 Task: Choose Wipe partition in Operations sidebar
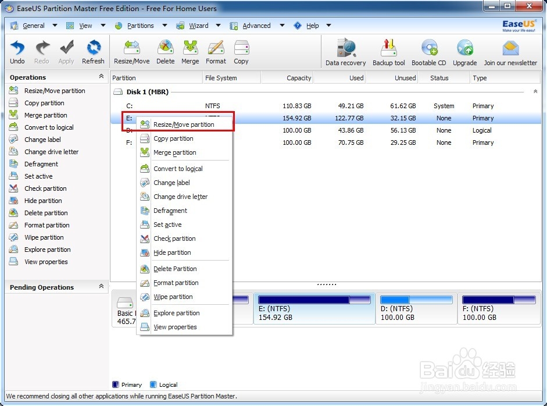pos(44,237)
